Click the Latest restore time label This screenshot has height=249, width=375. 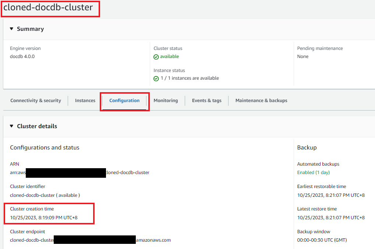click(317, 209)
